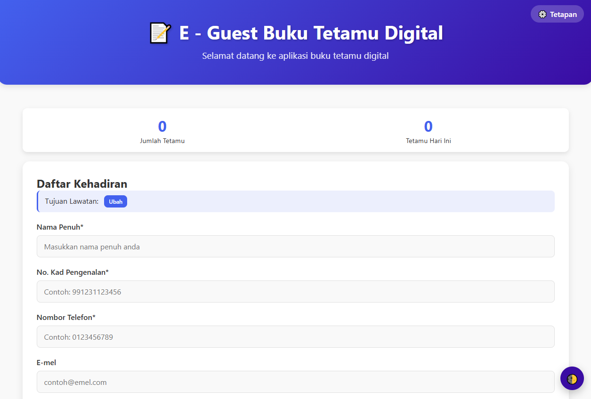Click the Selamat datang subtitle text
This screenshot has height=399, width=591.
[295, 56]
